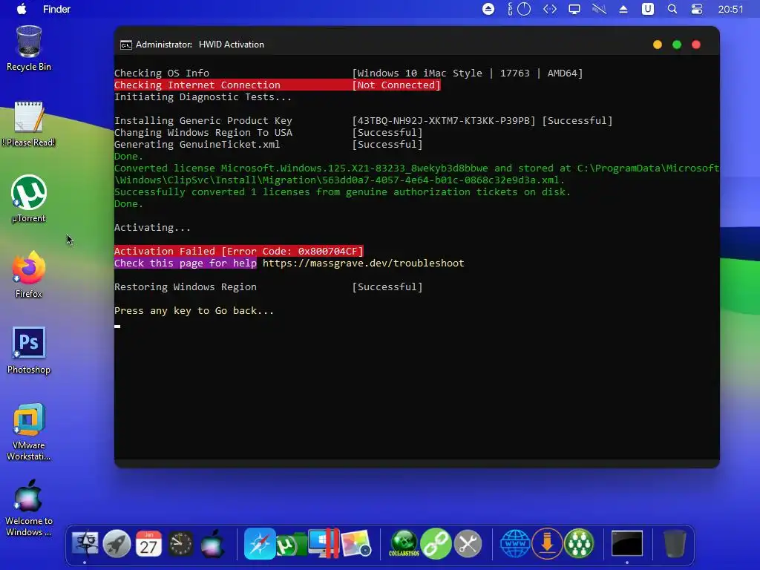
Task: Click the 'Administrator: HWID Activation' window title
Action: [x=200, y=45]
